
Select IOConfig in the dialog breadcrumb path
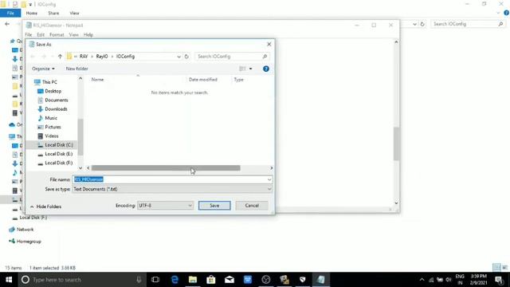[x=125, y=57]
